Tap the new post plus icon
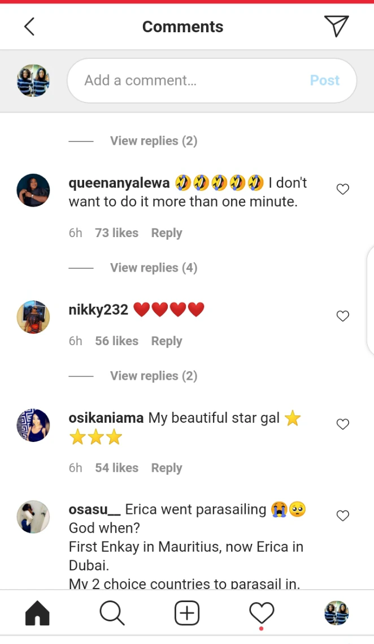Screen dimensions: 374x644 (x=187, y=613)
